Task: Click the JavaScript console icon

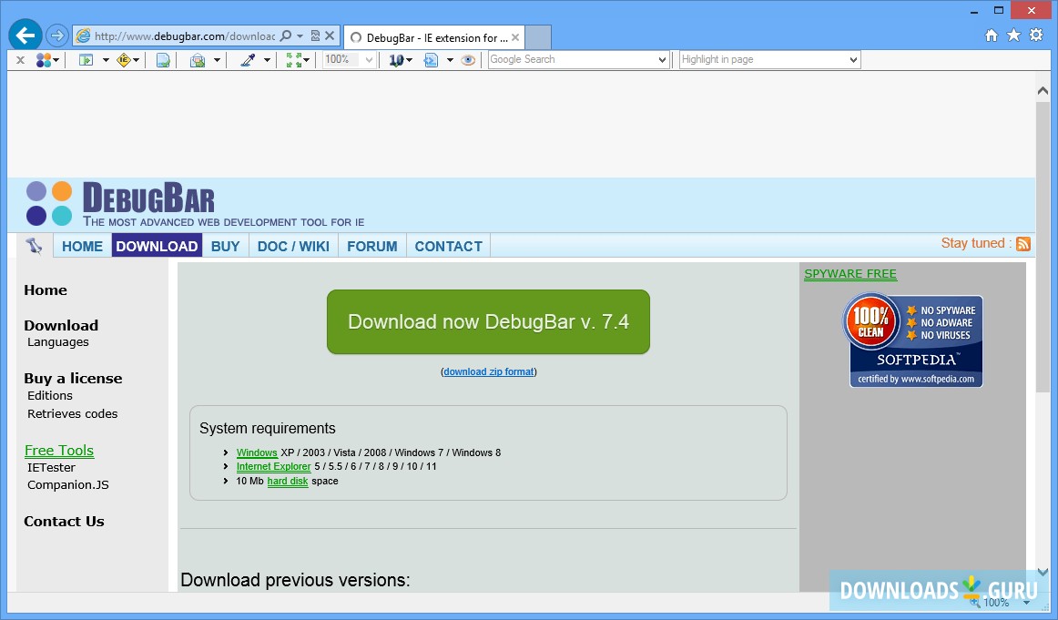Action: click(x=430, y=59)
